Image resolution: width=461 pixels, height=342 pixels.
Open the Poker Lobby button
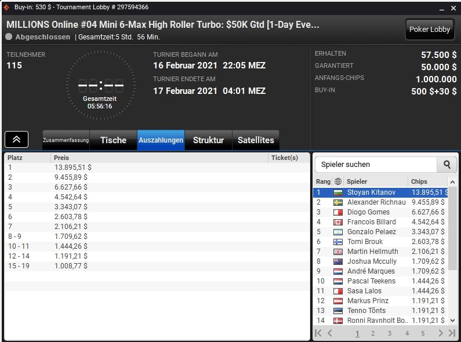click(430, 30)
